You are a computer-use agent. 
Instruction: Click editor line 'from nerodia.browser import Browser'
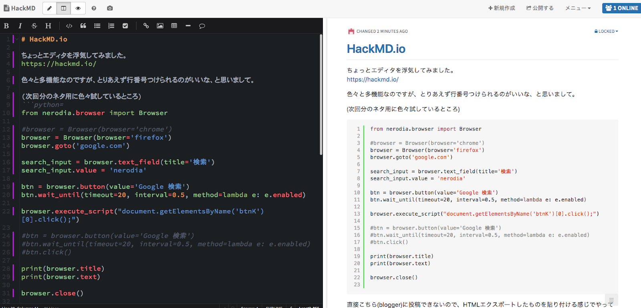[x=95, y=113]
